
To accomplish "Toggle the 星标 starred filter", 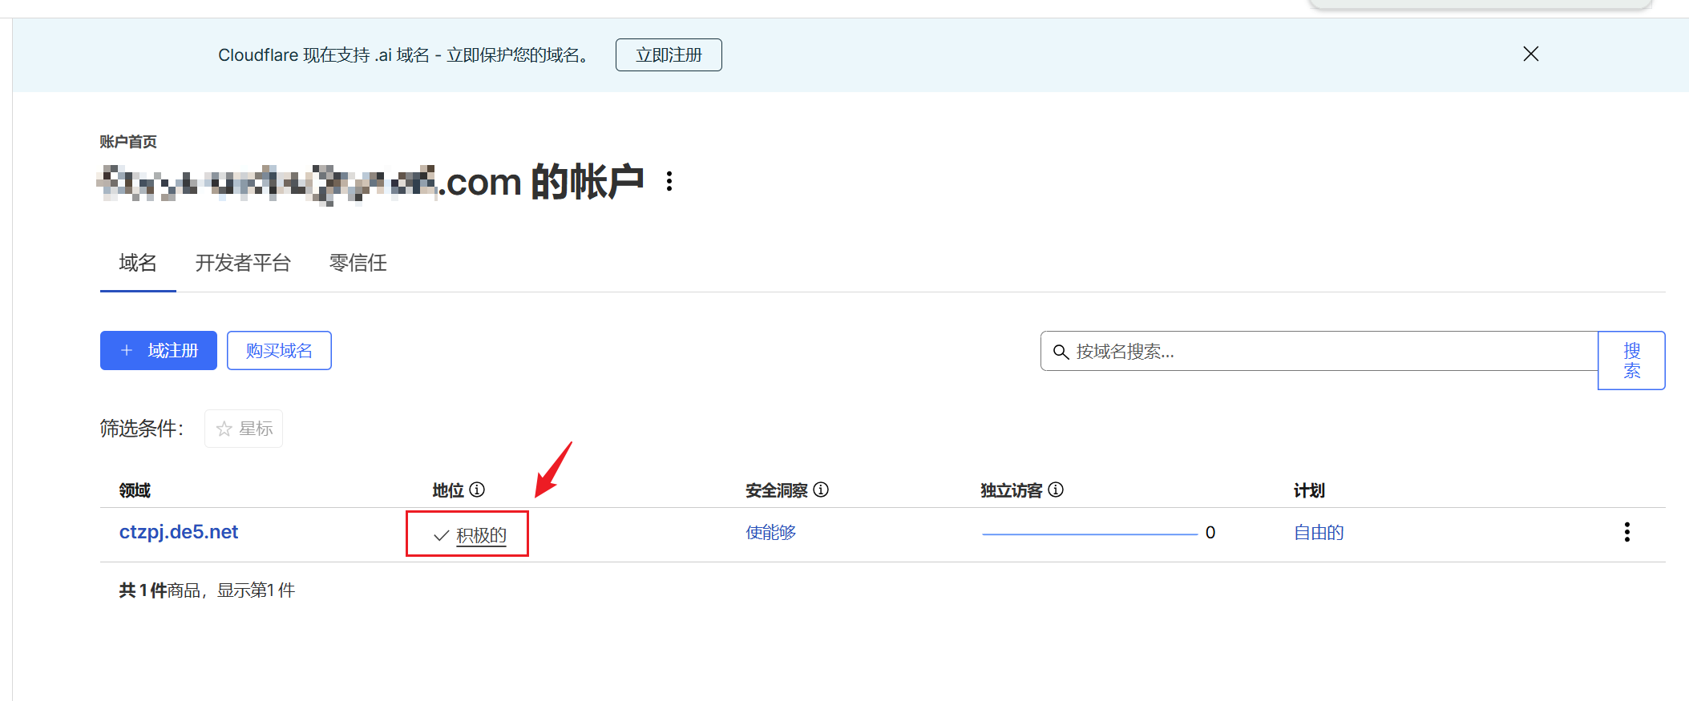I will pyautogui.click(x=244, y=429).
